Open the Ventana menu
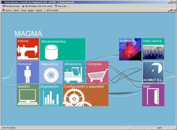The image size is (177, 130). pos(39,10)
